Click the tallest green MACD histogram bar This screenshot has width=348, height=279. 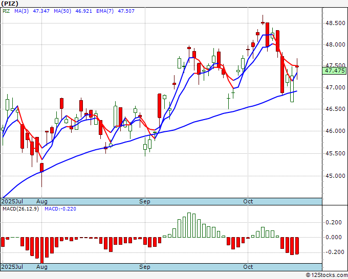pos(189,225)
